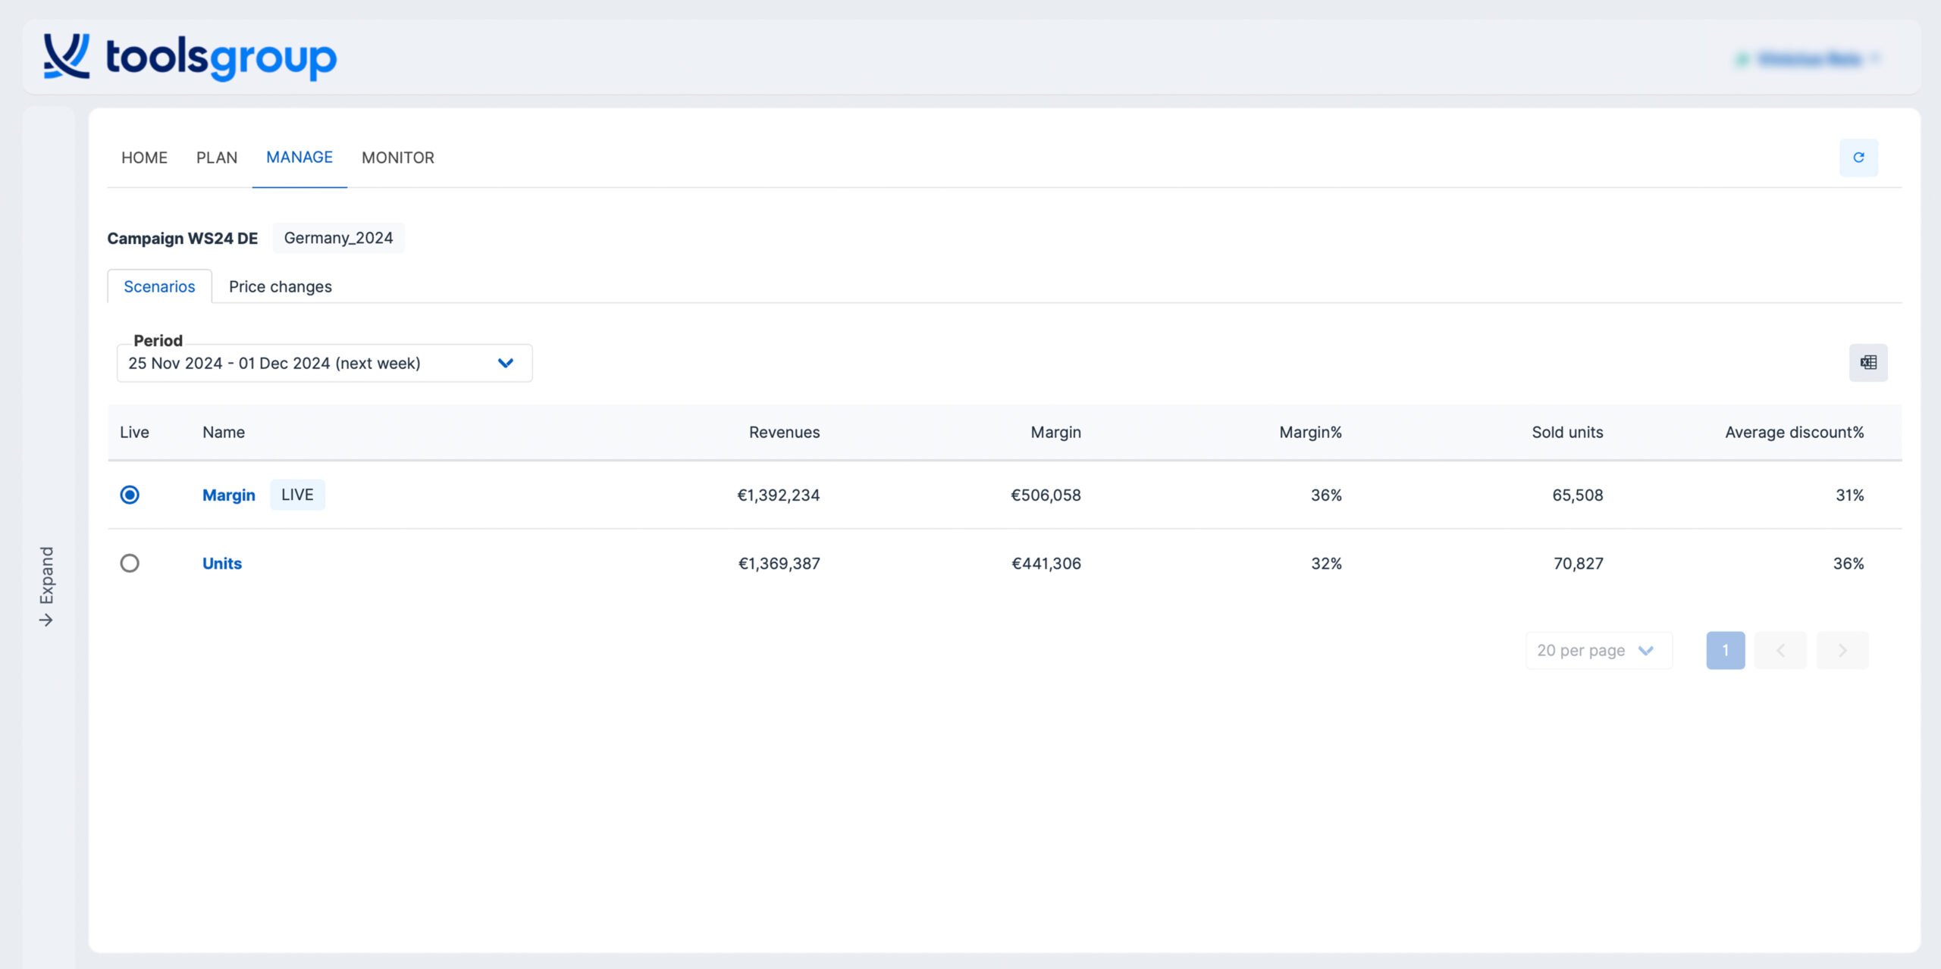Open the HOME tab
This screenshot has height=969, width=1941.
(144, 158)
